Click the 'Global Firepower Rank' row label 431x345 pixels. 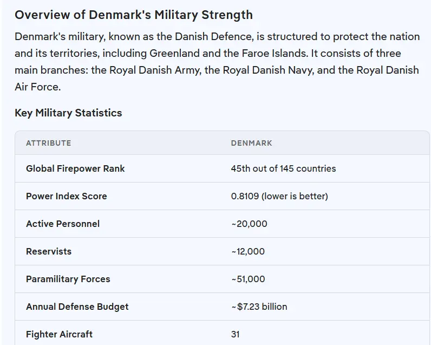tap(75, 168)
